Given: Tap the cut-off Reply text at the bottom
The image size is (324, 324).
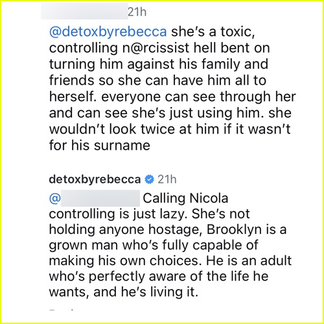Looking at the screenshot, I should click(x=62, y=310).
